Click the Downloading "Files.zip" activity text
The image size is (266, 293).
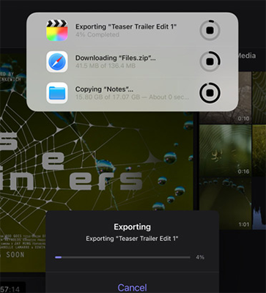pos(116,58)
